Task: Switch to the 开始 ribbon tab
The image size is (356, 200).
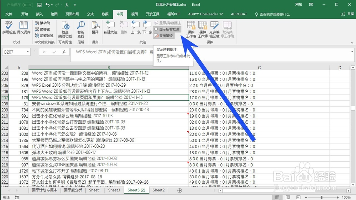Action: tap(25, 14)
